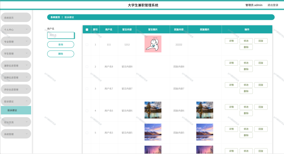The height and width of the screenshot is (154, 284).
Task: Open 详情 for 用户名7 row
Action: pos(231,85)
